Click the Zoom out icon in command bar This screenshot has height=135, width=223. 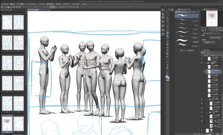click(74, 7)
